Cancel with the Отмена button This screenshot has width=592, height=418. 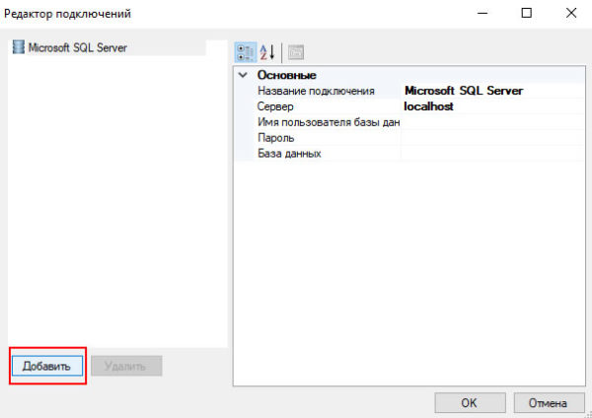tap(549, 403)
